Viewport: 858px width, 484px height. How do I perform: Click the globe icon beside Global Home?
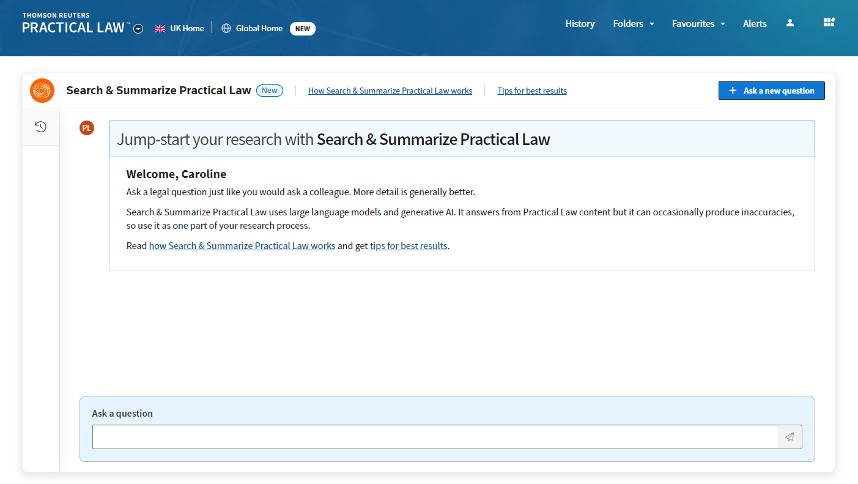pyautogui.click(x=226, y=28)
